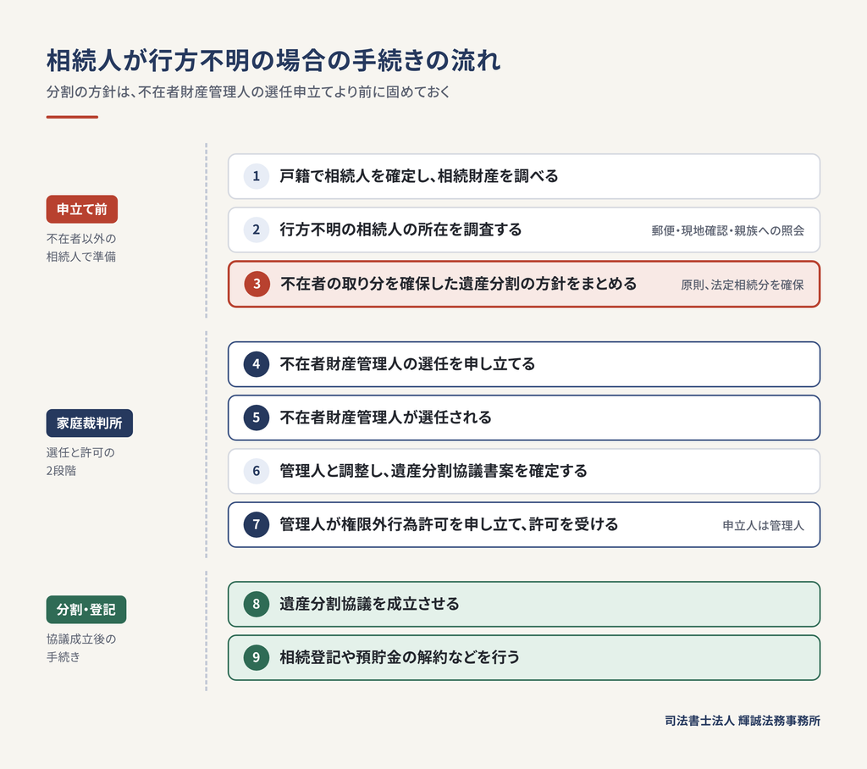This screenshot has height=769, width=867.
Task: Click the note 原則、法定相続分を確保
Action: pos(742,285)
